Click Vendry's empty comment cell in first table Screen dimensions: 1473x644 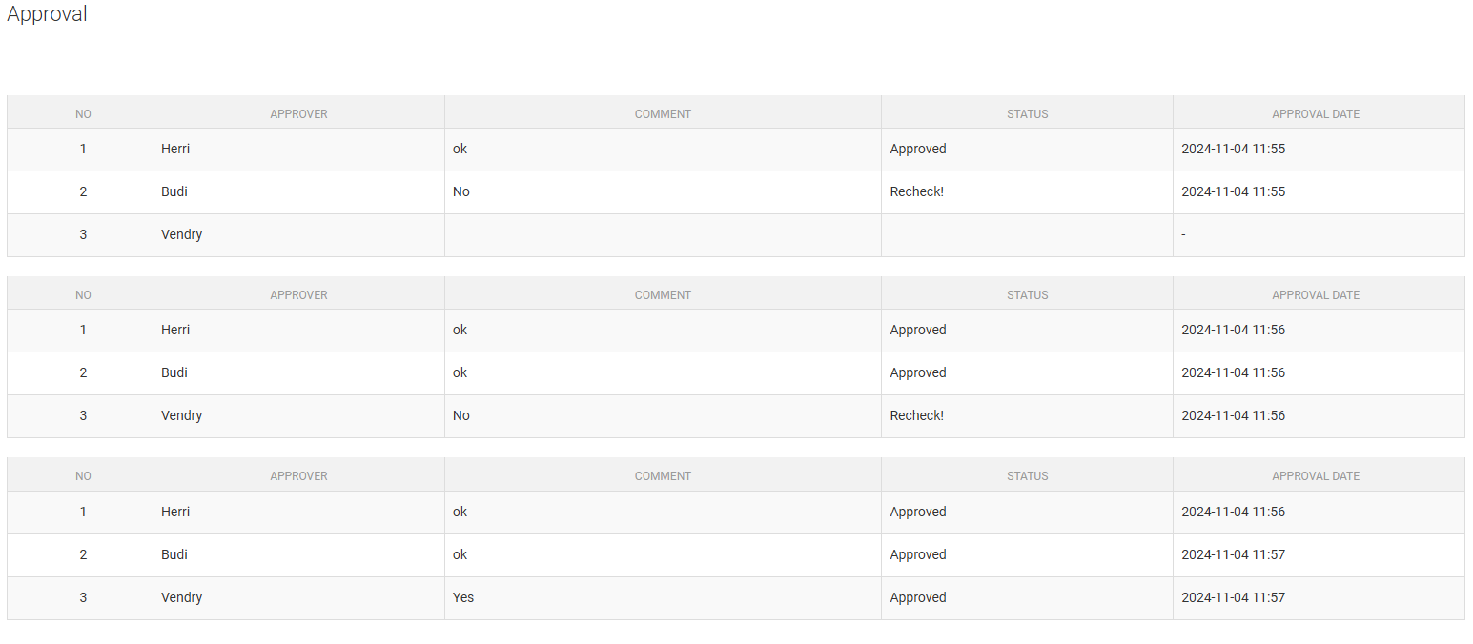pos(663,235)
